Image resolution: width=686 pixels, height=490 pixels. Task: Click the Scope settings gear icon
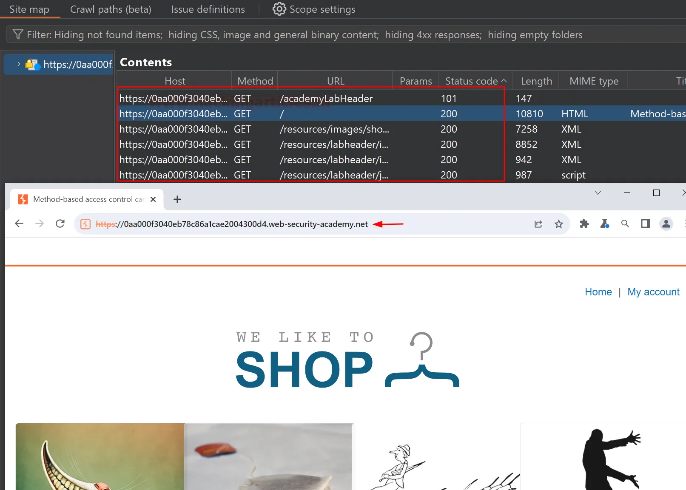[x=279, y=9]
